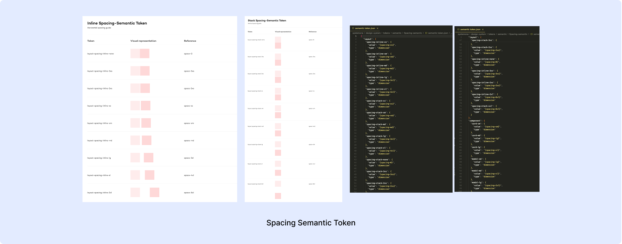622x244 pixels.
Task: Click the JSON file icon in left editor breadcrumb
Action: point(426,33)
